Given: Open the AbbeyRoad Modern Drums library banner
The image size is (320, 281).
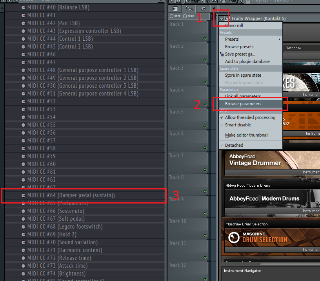Looking at the screenshot, I should [x=272, y=198].
